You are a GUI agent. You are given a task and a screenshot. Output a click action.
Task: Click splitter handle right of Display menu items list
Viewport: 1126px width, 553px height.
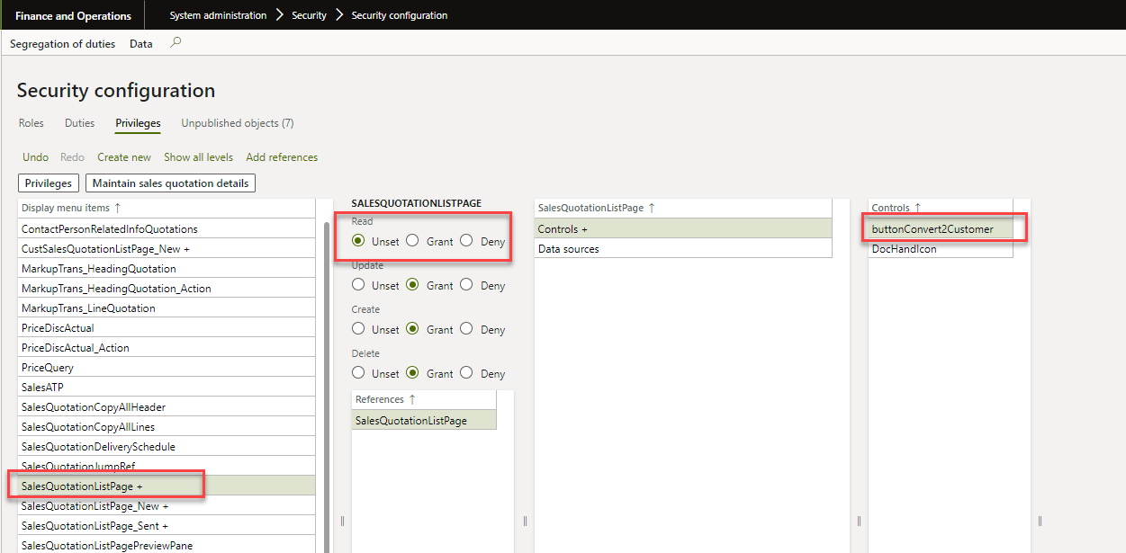point(341,521)
